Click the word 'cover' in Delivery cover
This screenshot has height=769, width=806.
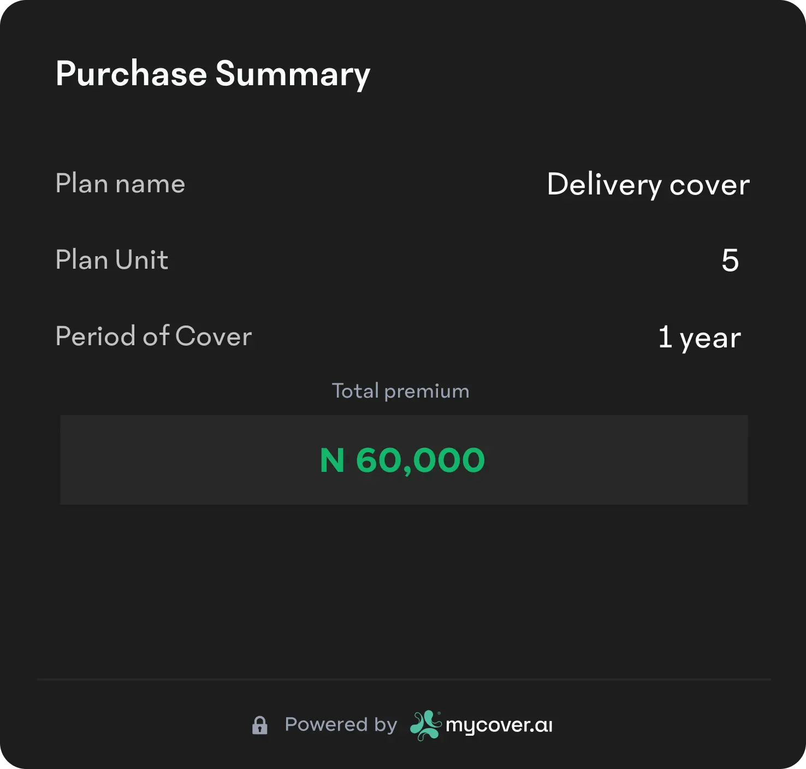[709, 185]
